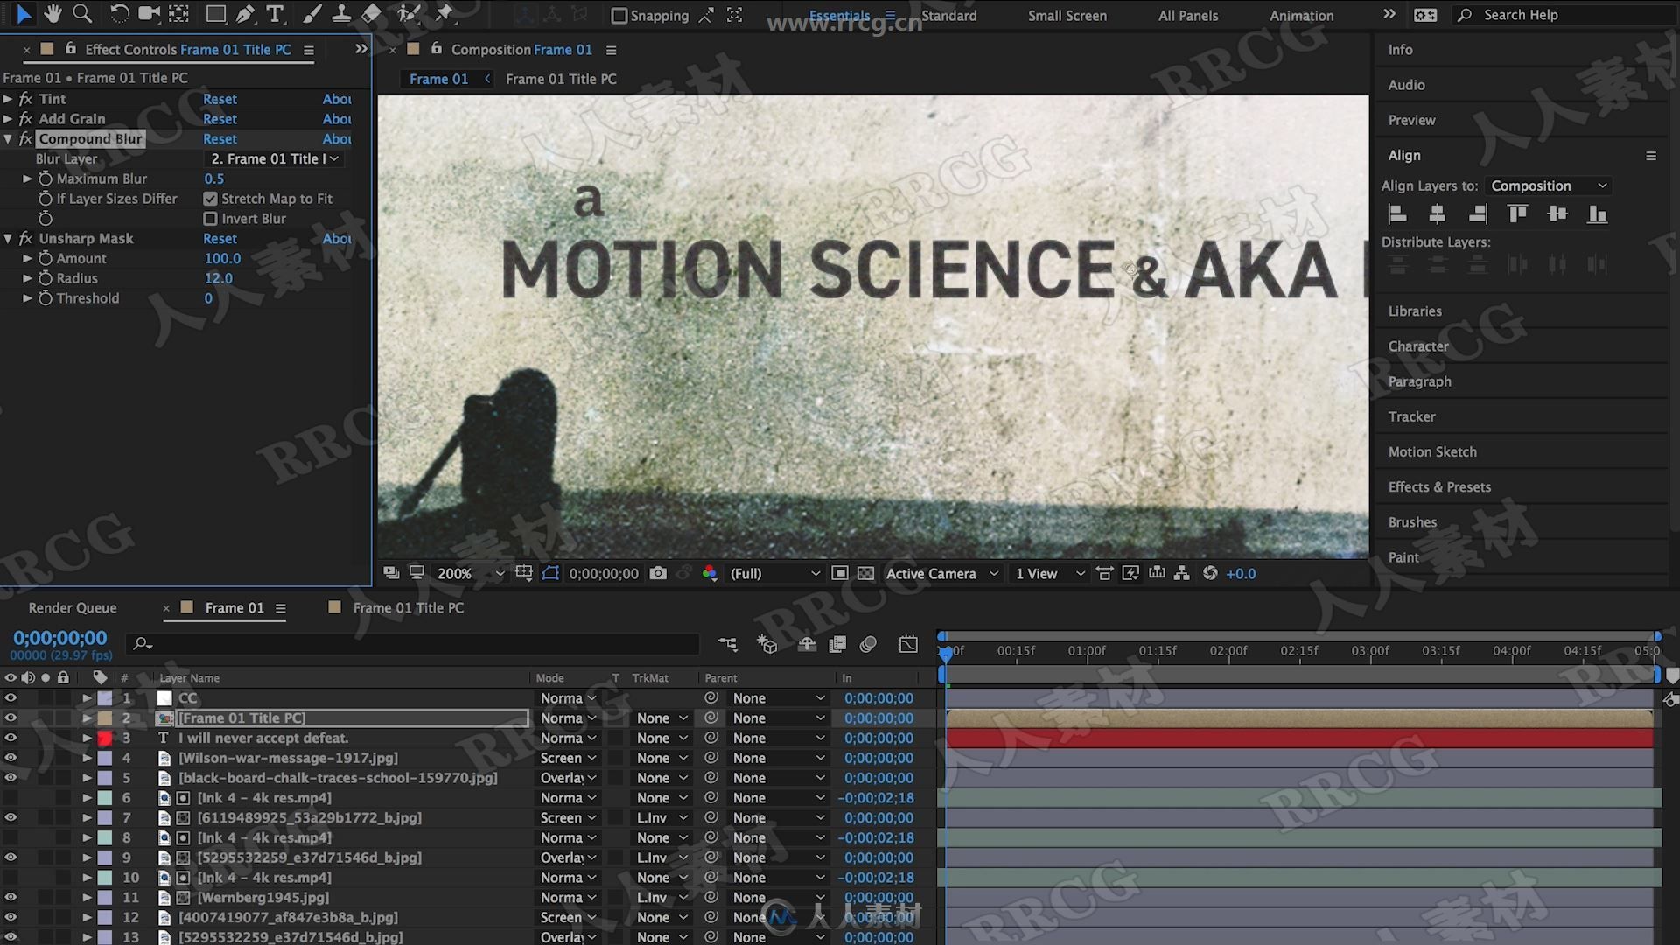The image size is (1680, 945).
Task: Select the Horizontal Type tool
Action: (275, 14)
